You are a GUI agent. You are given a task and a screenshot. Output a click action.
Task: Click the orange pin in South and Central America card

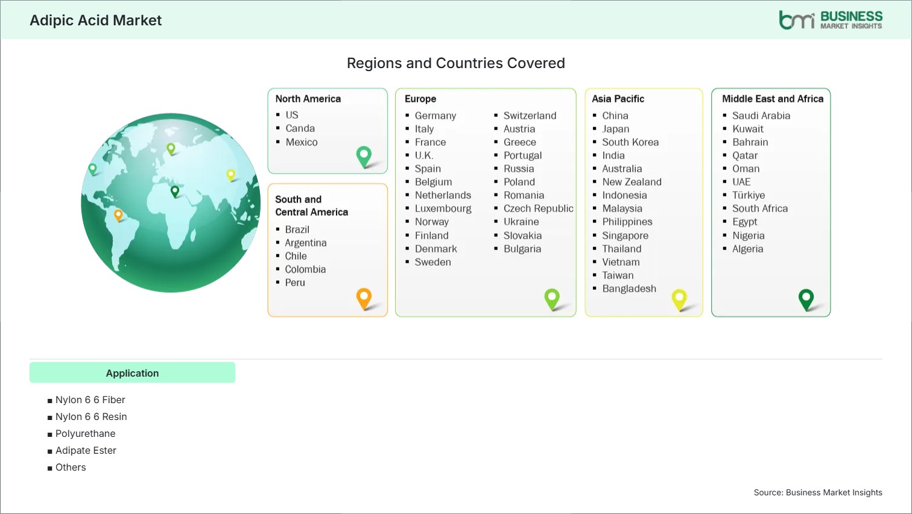point(364,299)
